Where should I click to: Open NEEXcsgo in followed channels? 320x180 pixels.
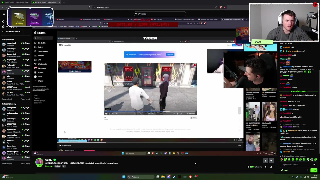[x=16, y=50]
